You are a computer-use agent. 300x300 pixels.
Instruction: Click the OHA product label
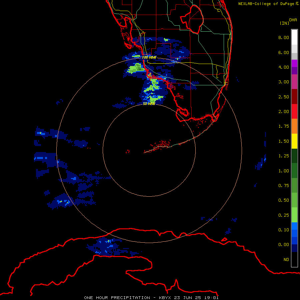293,20
